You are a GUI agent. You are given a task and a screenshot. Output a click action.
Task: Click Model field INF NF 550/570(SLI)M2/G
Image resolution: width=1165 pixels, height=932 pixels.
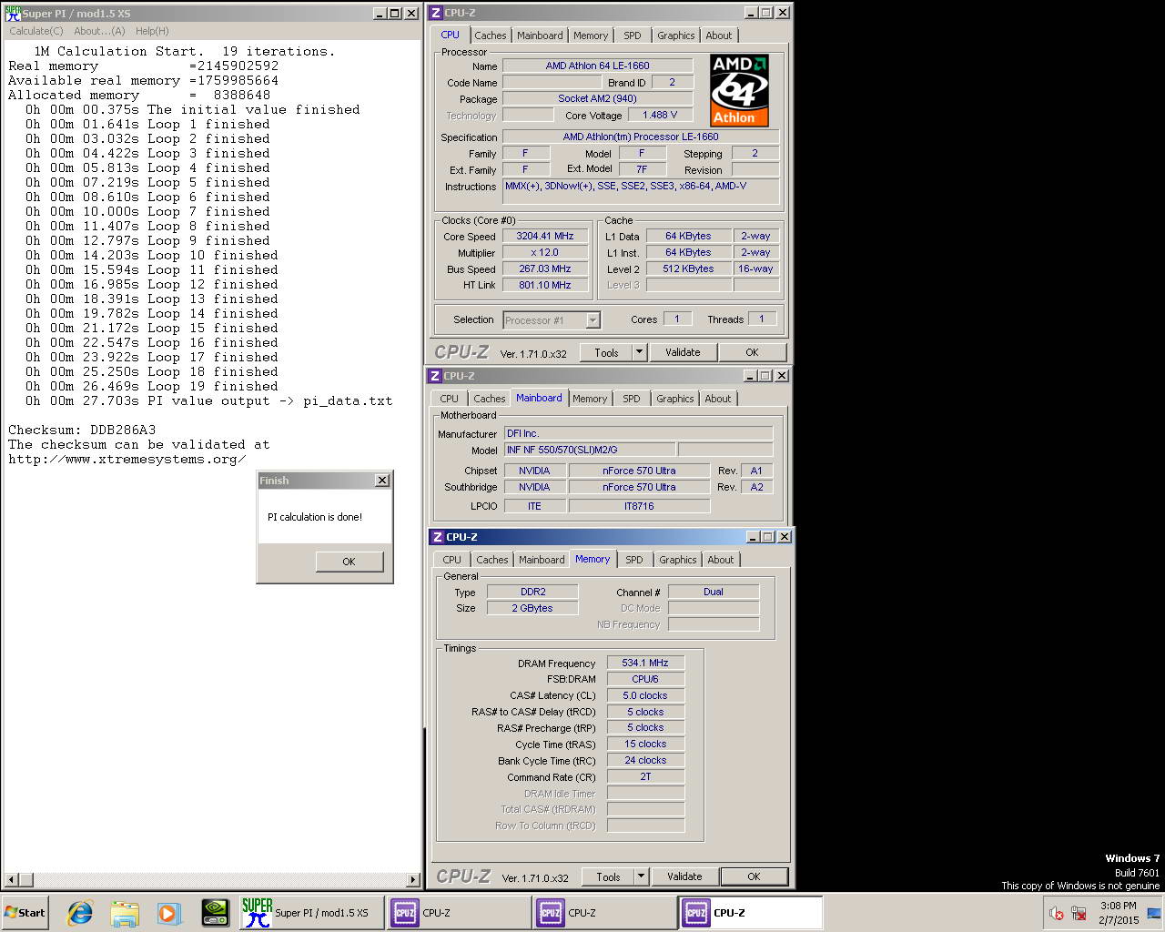pos(590,450)
